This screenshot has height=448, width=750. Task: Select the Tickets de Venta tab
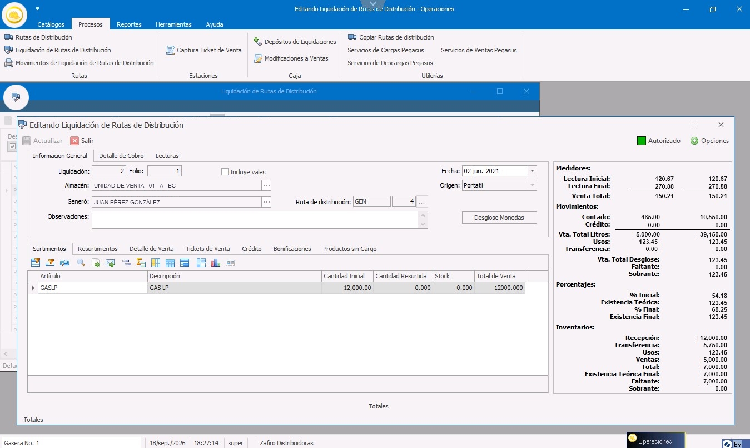208,249
